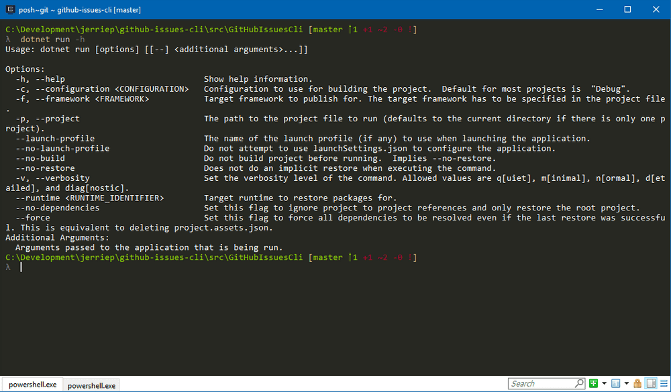This screenshot has height=392, width=671.
Task: Click the '-p, --project' option text
Action: (x=48, y=119)
